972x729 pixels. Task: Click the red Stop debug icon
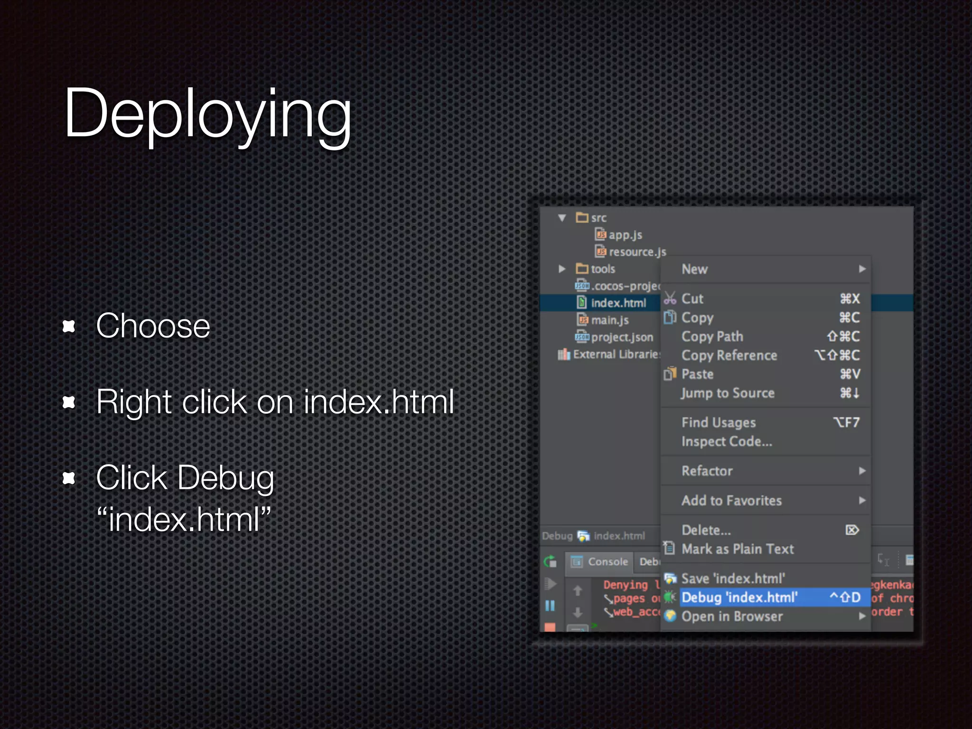pyautogui.click(x=550, y=627)
